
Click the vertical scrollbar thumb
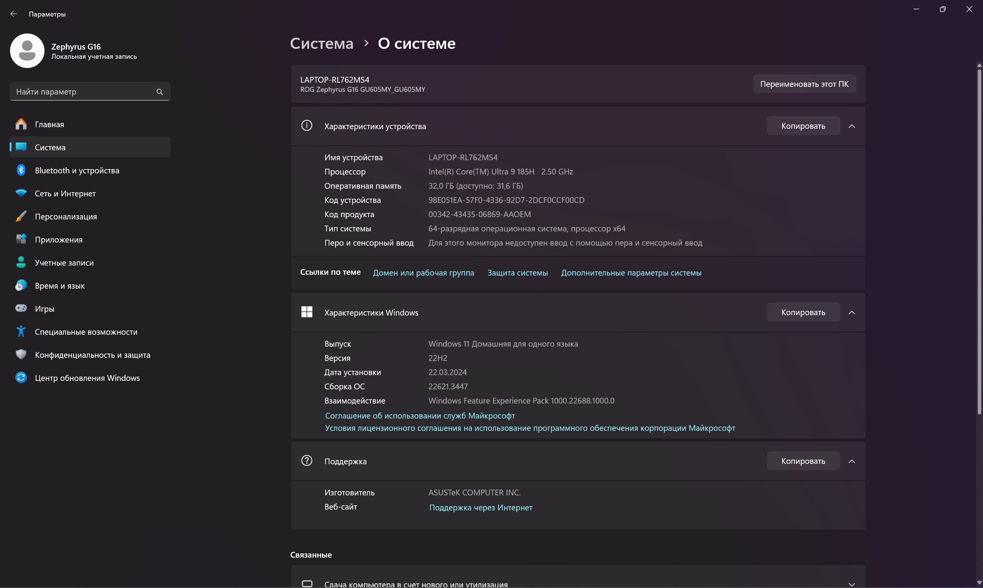click(979, 242)
